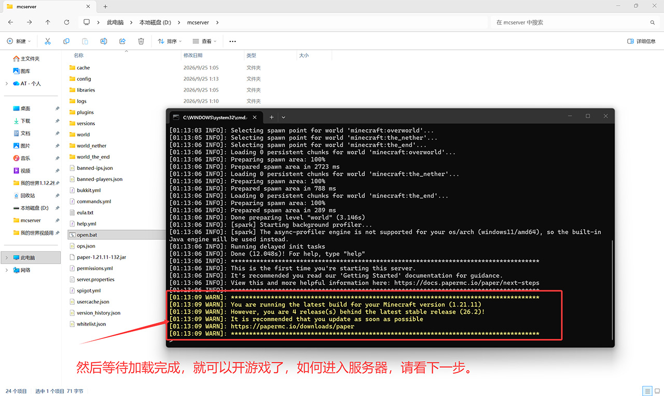Click 此电脑 breadcrumb in address bar
This screenshot has width=664, height=396.
(115, 22)
